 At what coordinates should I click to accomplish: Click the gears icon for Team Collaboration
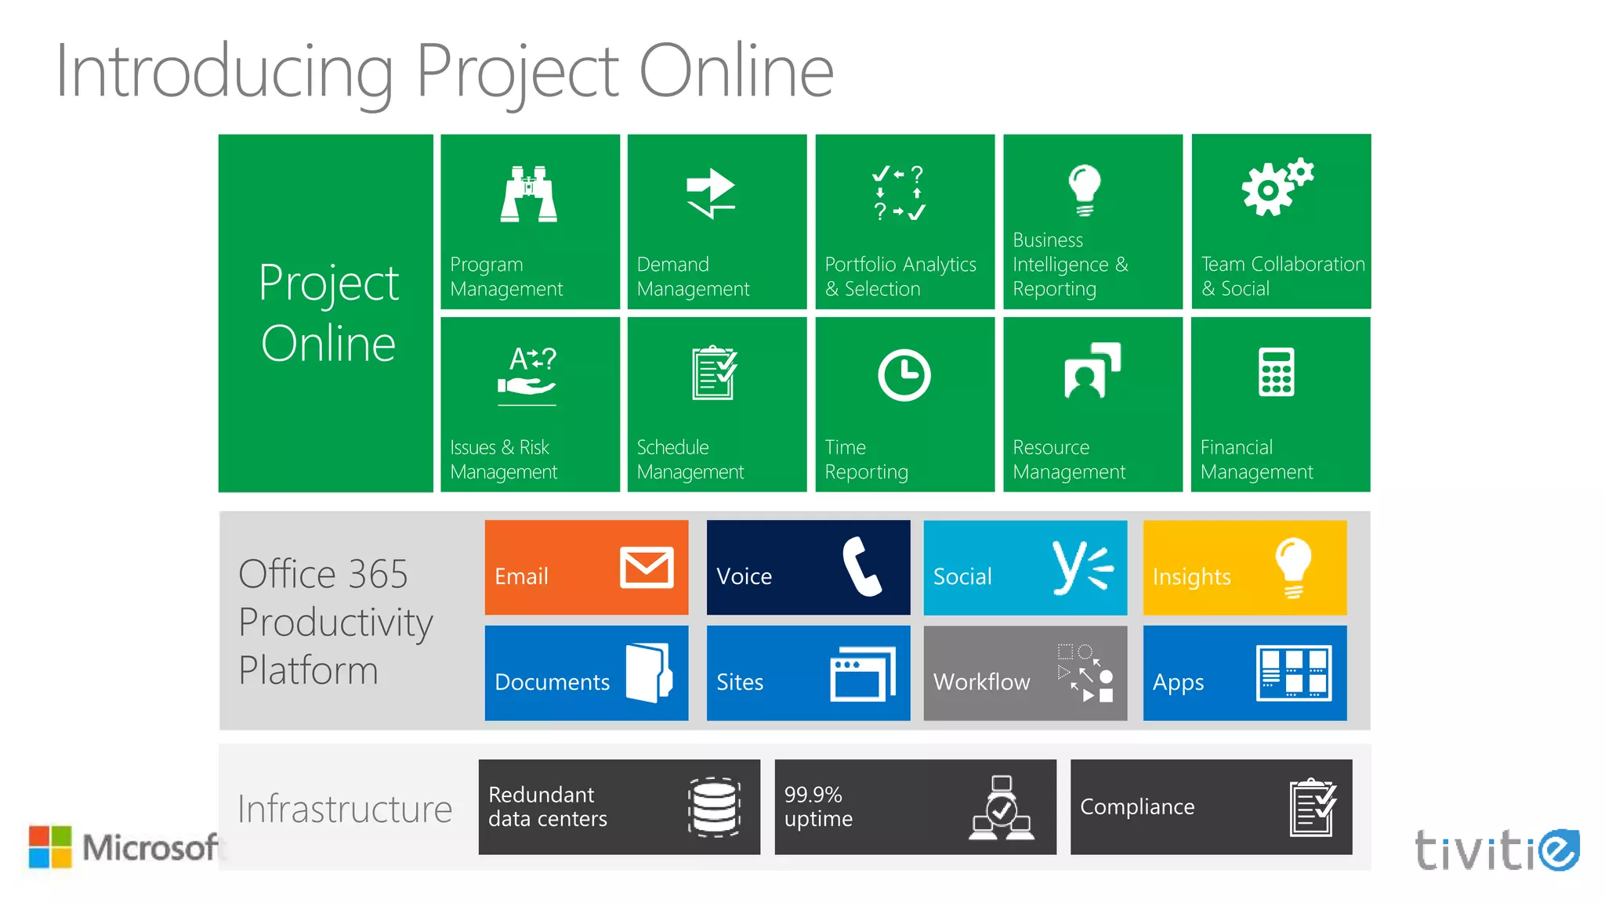(x=1277, y=187)
